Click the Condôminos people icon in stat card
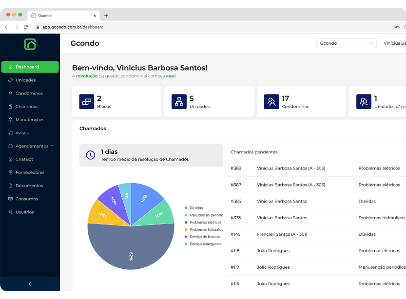The image size is (406, 299). tap(271, 101)
